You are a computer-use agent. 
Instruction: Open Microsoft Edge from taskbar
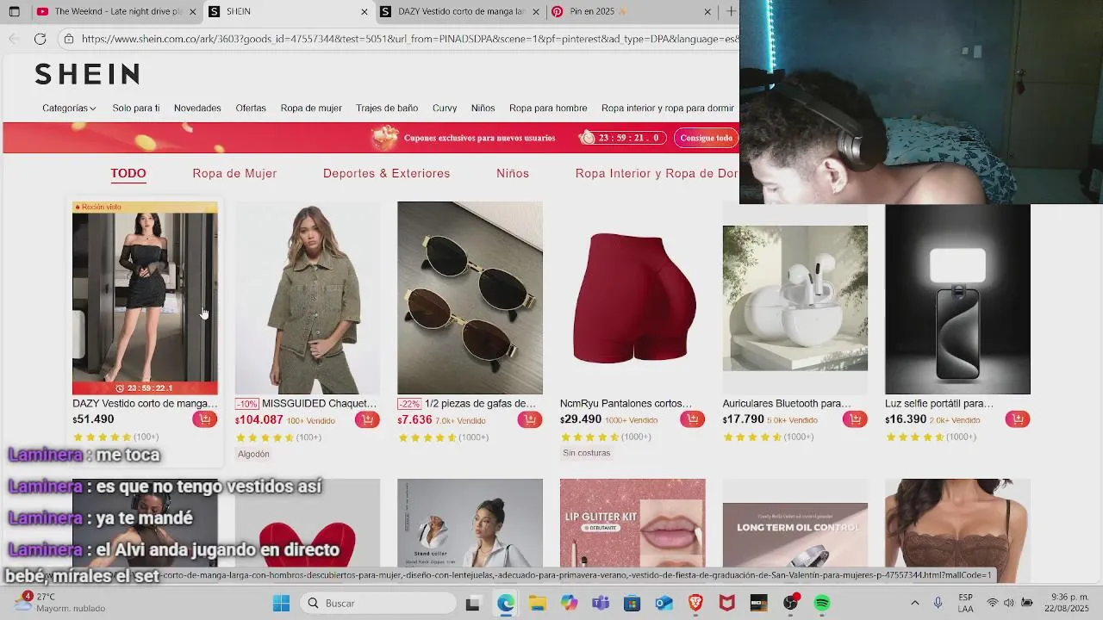pyautogui.click(x=505, y=603)
